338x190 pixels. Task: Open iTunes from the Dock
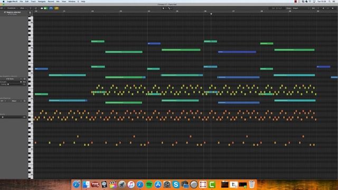tap(131, 184)
